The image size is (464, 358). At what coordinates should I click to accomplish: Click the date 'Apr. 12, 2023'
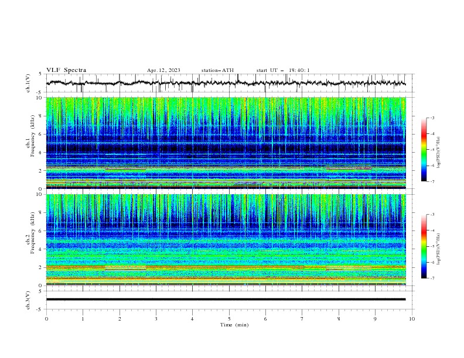pyautogui.click(x=163, y=70)
